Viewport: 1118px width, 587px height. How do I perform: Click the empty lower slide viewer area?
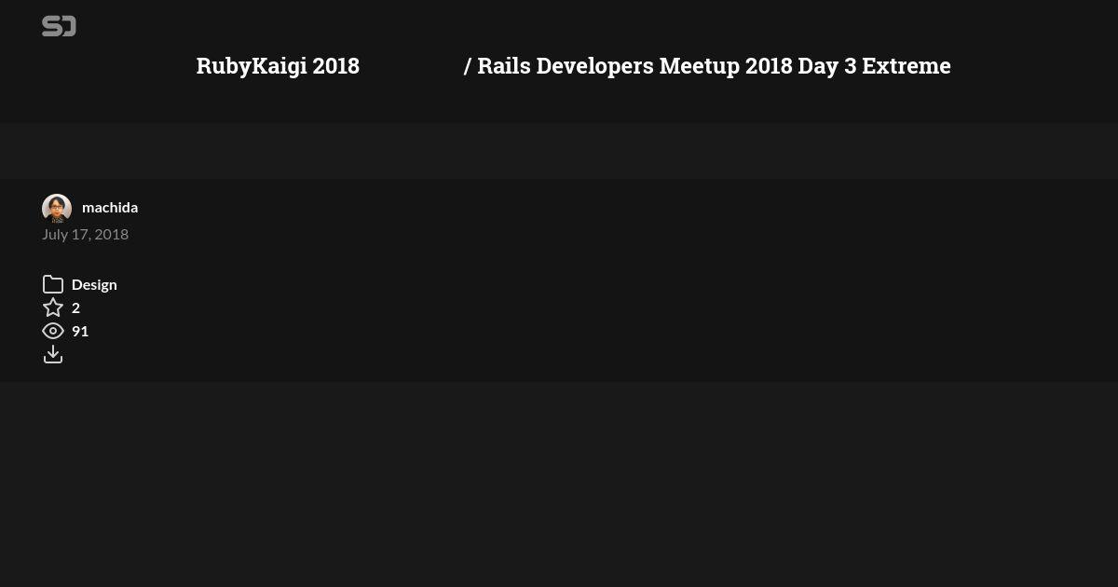tap(559, 485)
